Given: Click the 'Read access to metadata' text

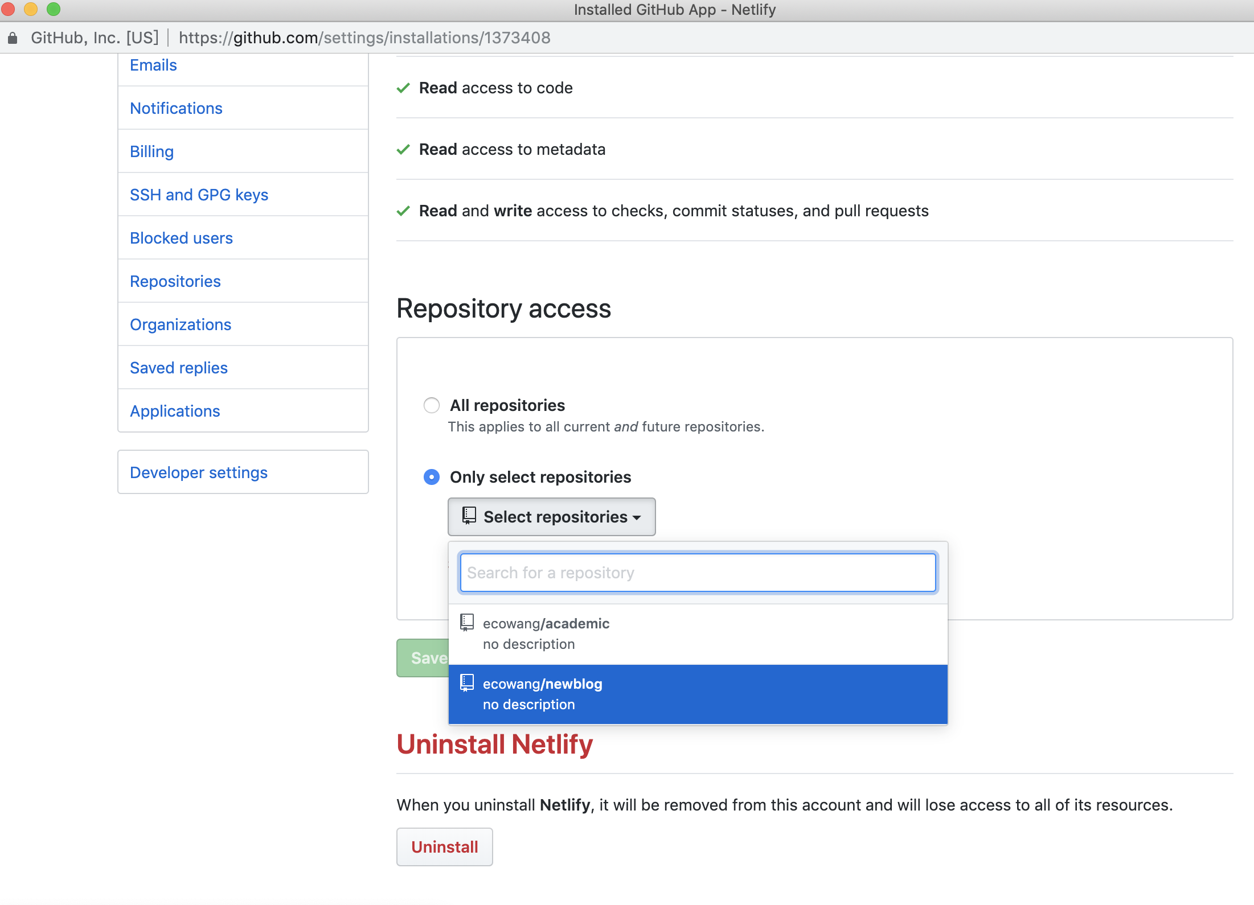Looking at the screenshot, I should click(512, 150).
